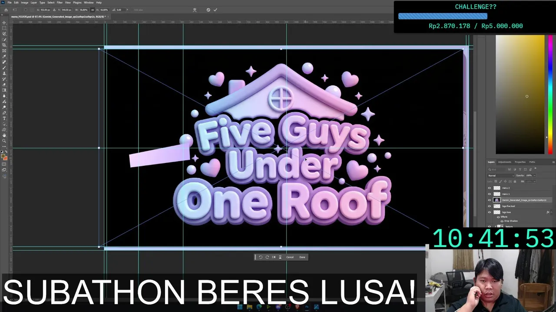Select the Object Selection tool
556x312 pixels.
[x=4, y=39]
